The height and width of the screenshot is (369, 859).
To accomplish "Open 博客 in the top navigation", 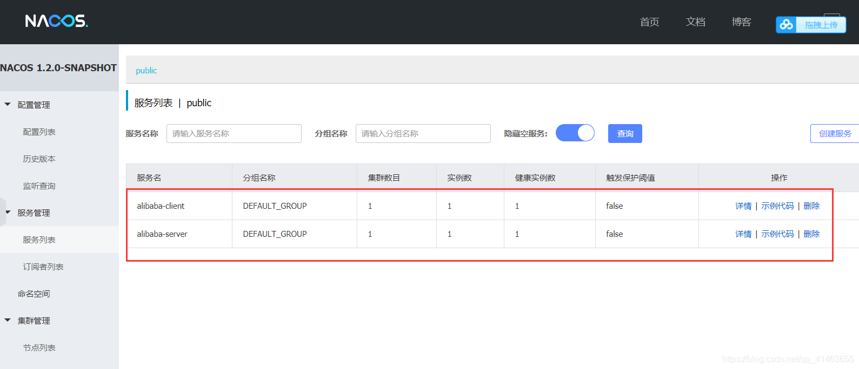I will point(741,22).
